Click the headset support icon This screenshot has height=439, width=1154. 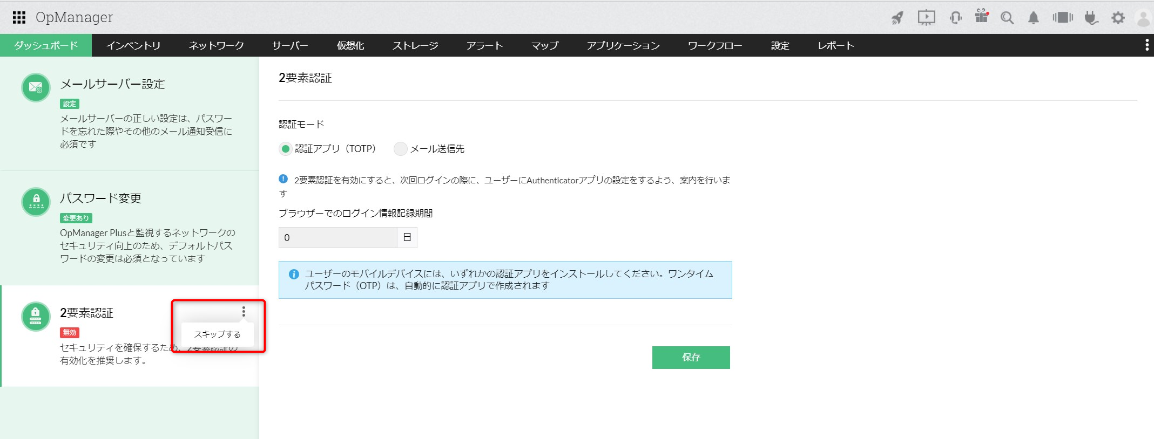pos(955,18)
